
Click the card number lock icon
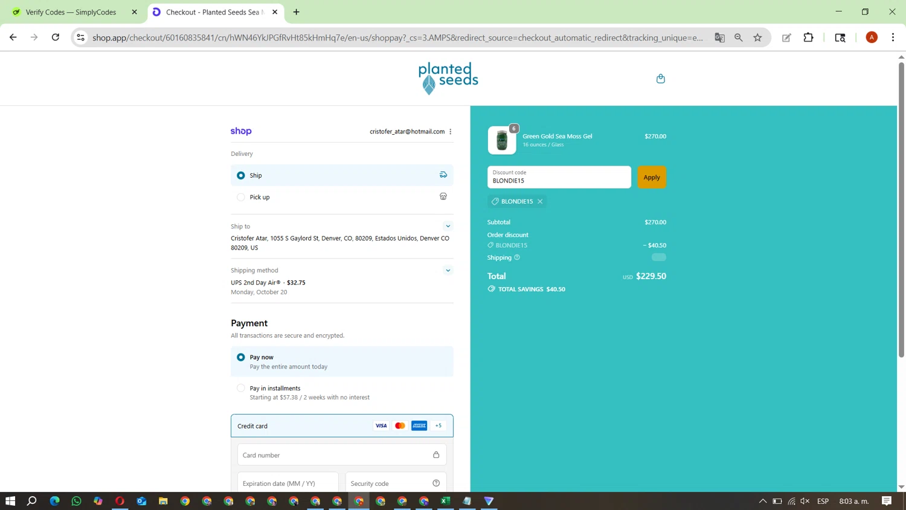436,454
